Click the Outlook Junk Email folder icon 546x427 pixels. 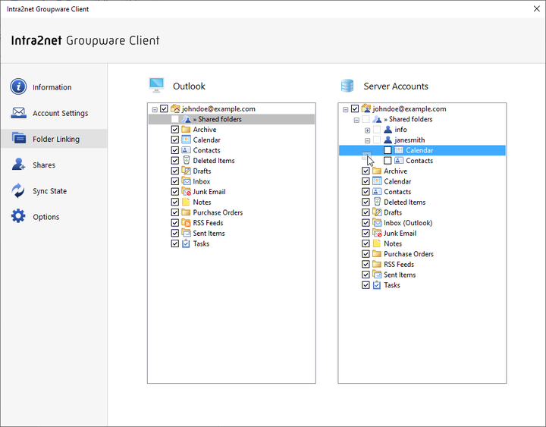[186, 192]
